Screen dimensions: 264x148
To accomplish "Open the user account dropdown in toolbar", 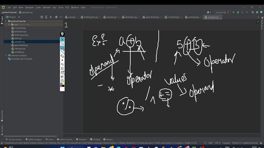I will 209,12.
